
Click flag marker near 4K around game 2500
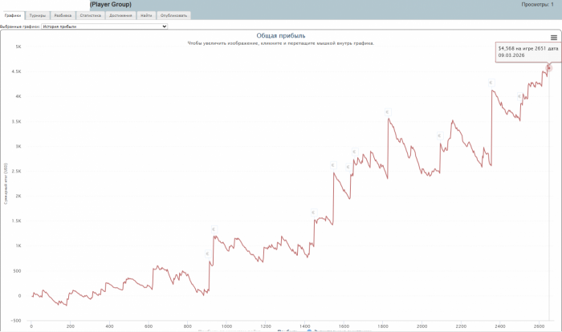[x=519, y=96]
